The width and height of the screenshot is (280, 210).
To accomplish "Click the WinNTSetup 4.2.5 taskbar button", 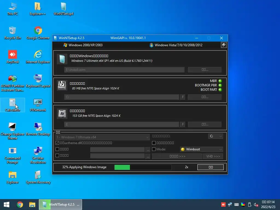I will click(60, 205).
